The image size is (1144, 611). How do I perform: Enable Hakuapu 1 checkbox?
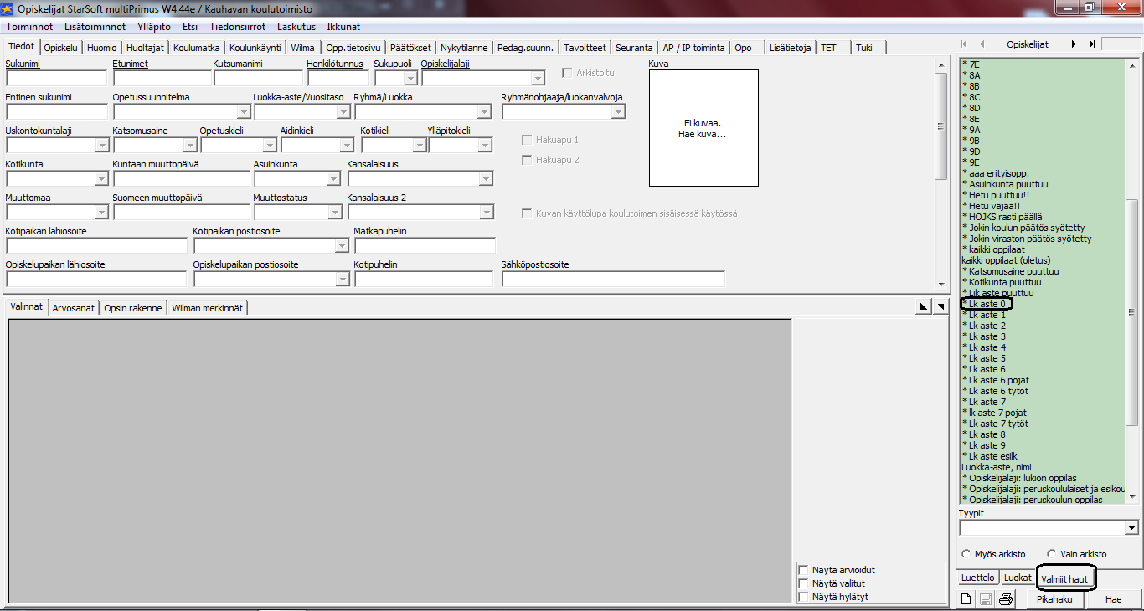click(x=527, y=140)
